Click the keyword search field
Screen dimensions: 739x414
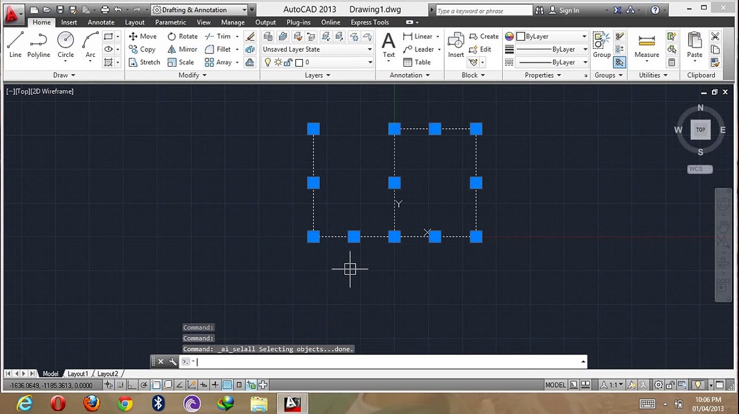pos(483,10)
